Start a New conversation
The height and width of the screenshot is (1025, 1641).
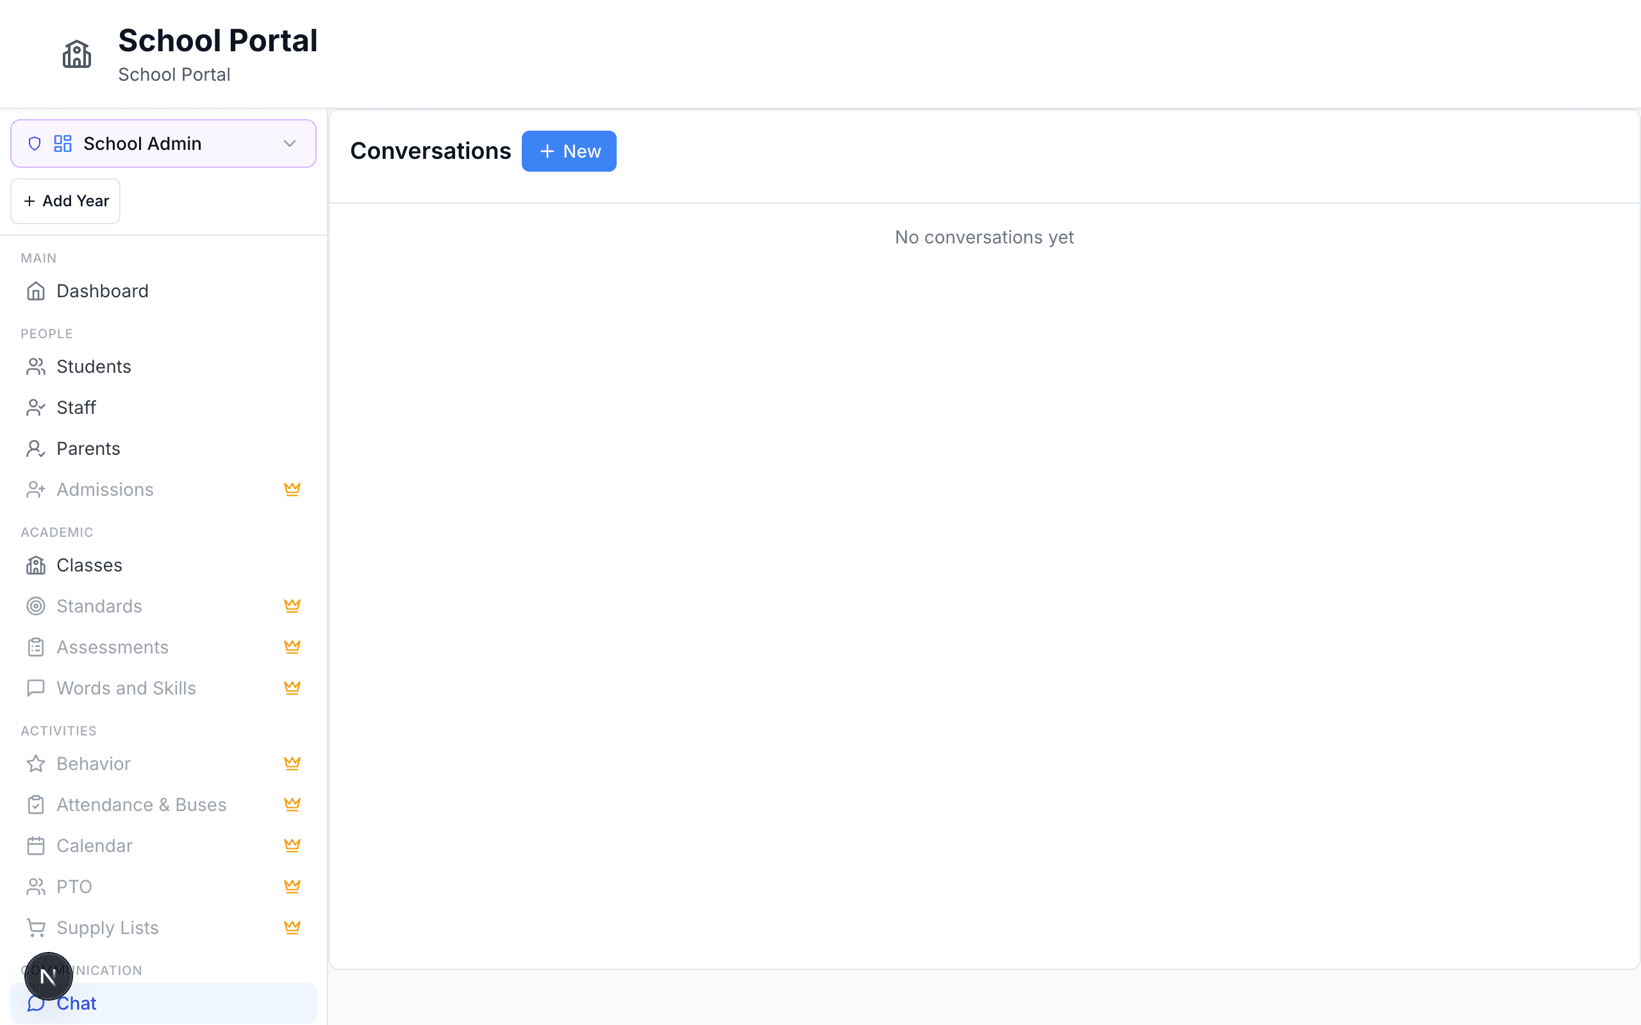pyautogui.click(x=569, y=151)
